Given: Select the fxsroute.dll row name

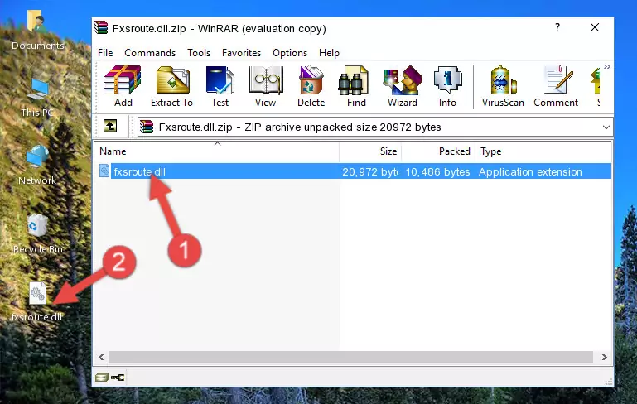Looking at the screenshot, I should tap(139, 171).
